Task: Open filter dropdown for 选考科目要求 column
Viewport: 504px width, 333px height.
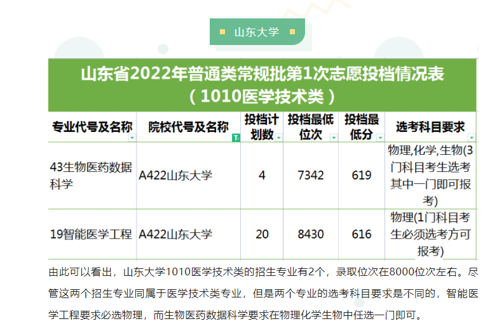Action: (472, 138)
